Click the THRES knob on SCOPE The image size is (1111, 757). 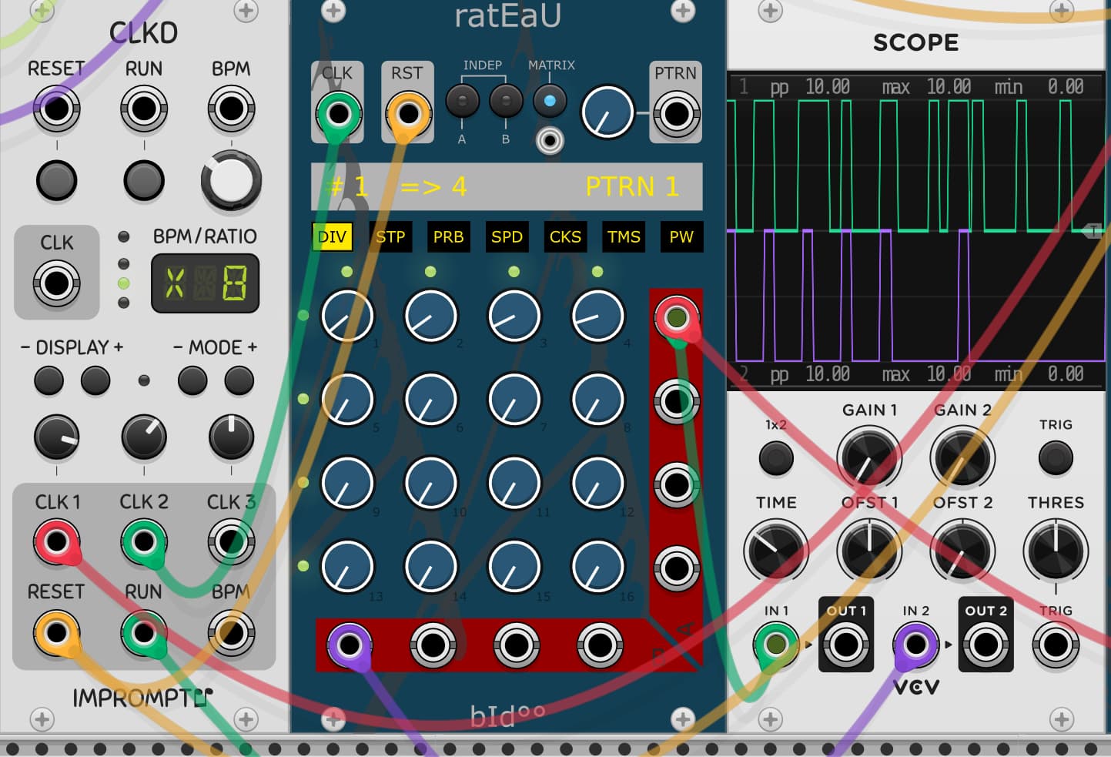tap(1056, 551)
